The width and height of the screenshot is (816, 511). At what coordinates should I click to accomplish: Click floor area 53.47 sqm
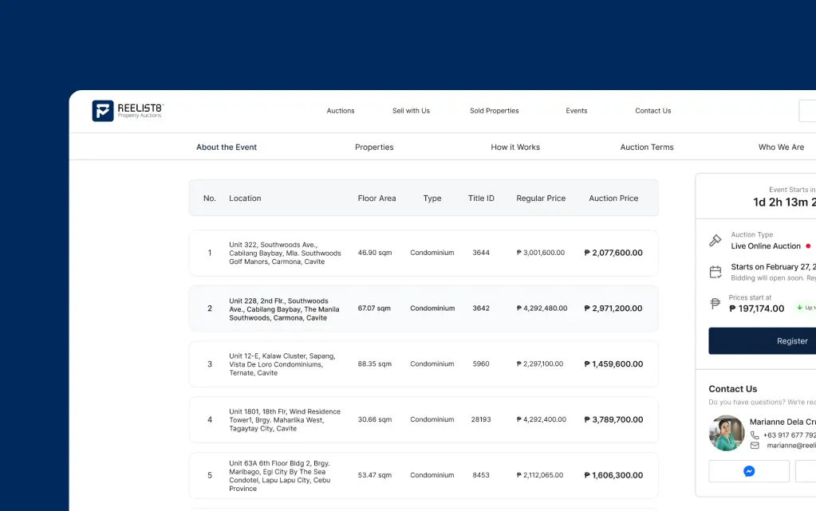[x=375, y=475]
